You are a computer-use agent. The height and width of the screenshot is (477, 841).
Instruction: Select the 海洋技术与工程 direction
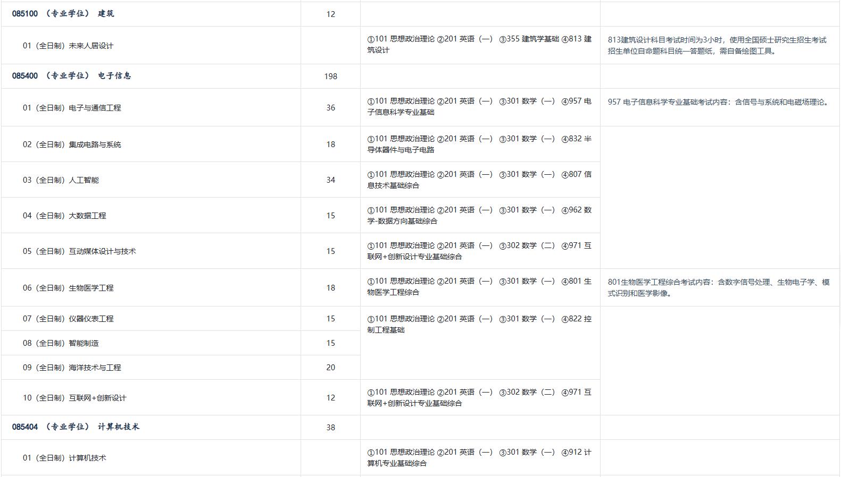click(72, 368)
